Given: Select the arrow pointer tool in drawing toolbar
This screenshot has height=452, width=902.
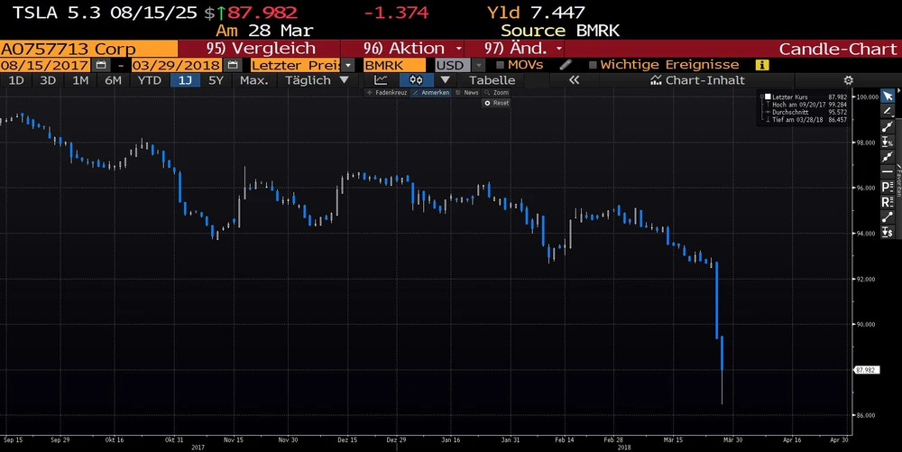Looking at the screenshot, I should tap(888, 97).
